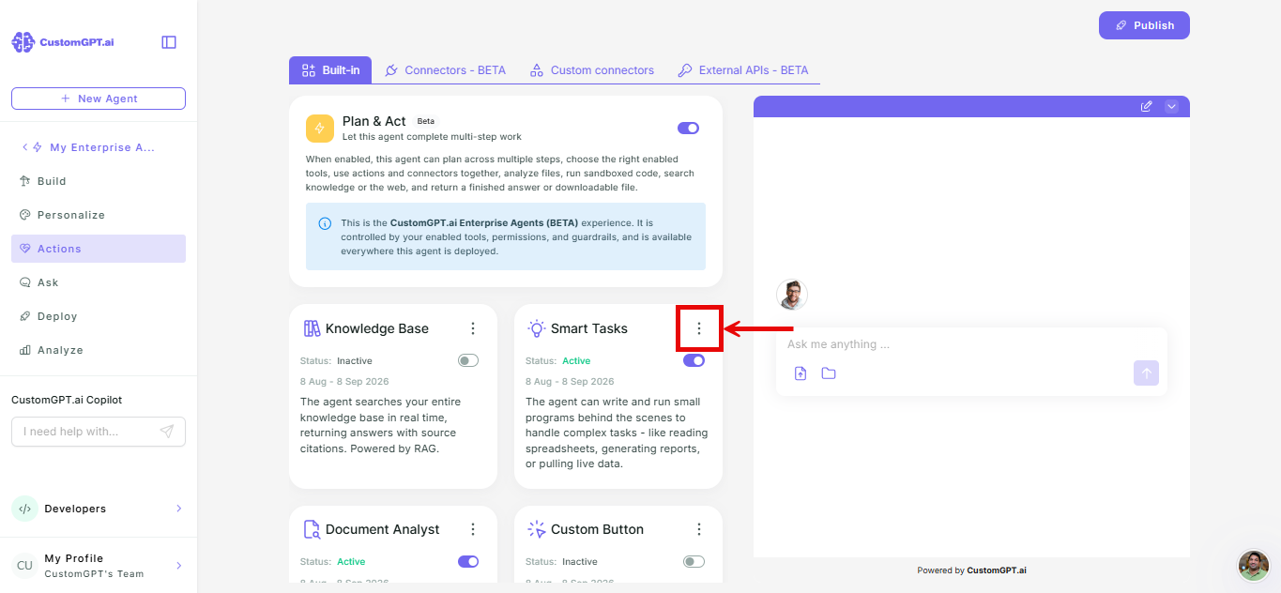Disable Document Analyst toggle
Screen dimensions: 1281x593
pos(468,561)
